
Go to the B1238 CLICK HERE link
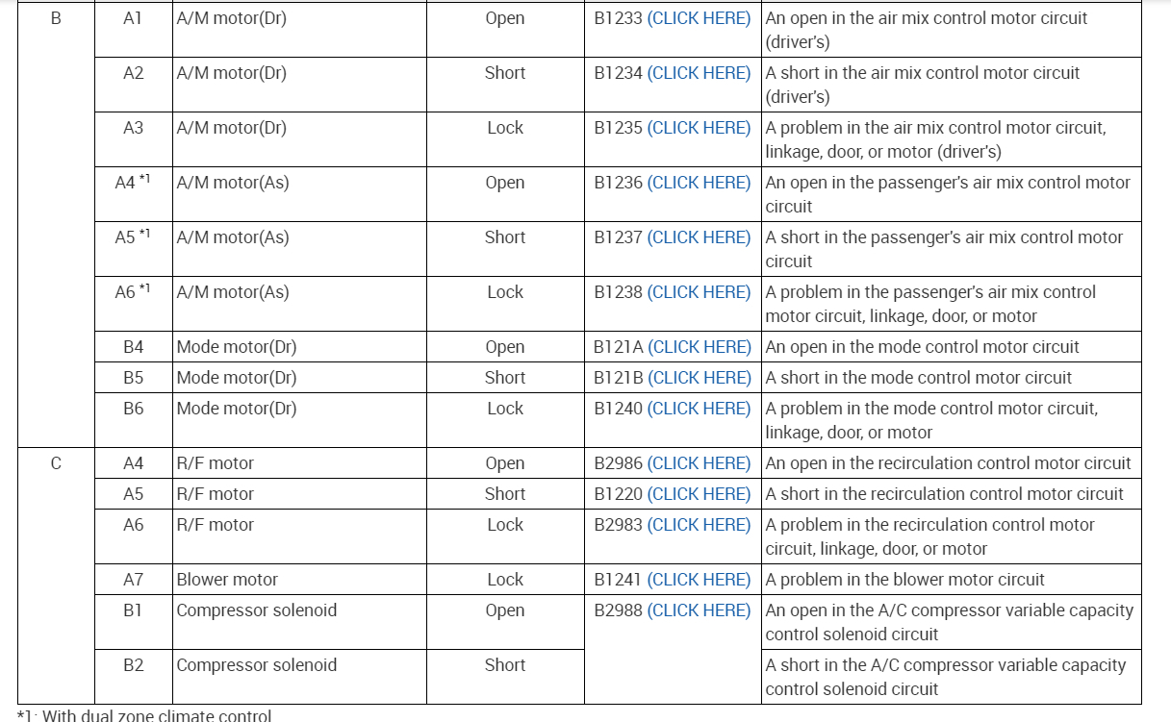(x=699, y=292)
